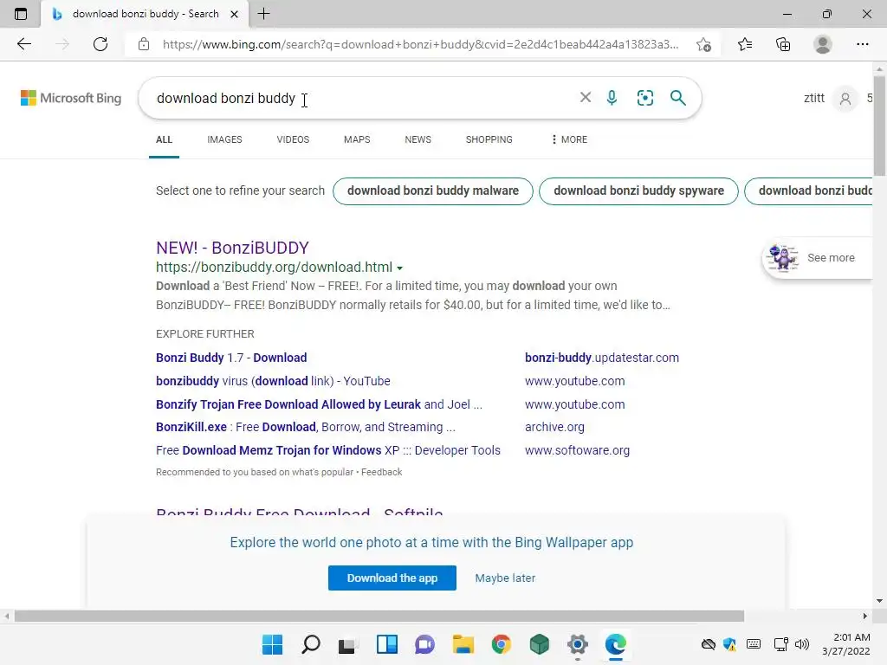Open 'Bonzi Buddy 1.7 - Download' link
This screenshot has width=887, height=665.
[x=231, y=358]
